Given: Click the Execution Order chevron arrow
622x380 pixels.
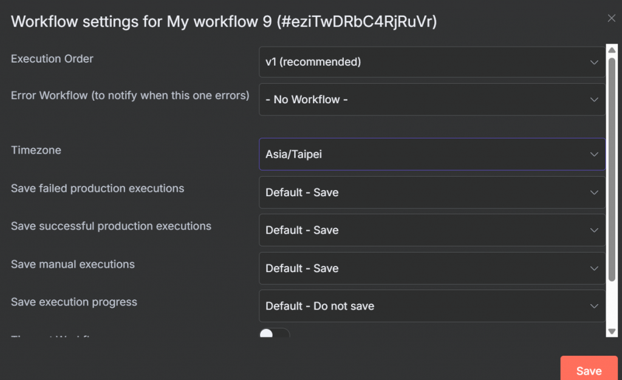Looking at the screenshot, I should [594, 62].
